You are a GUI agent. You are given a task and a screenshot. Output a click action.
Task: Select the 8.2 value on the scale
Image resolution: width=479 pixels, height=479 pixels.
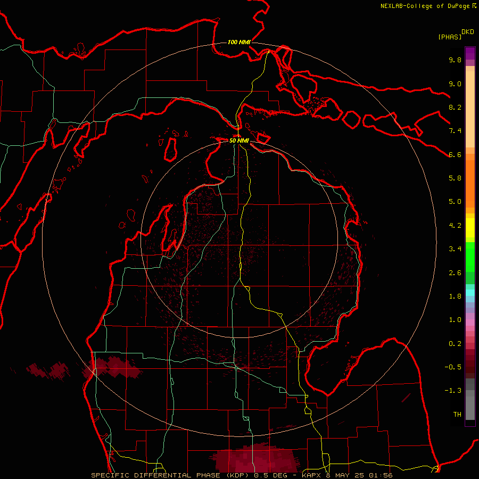coord(455,107)
